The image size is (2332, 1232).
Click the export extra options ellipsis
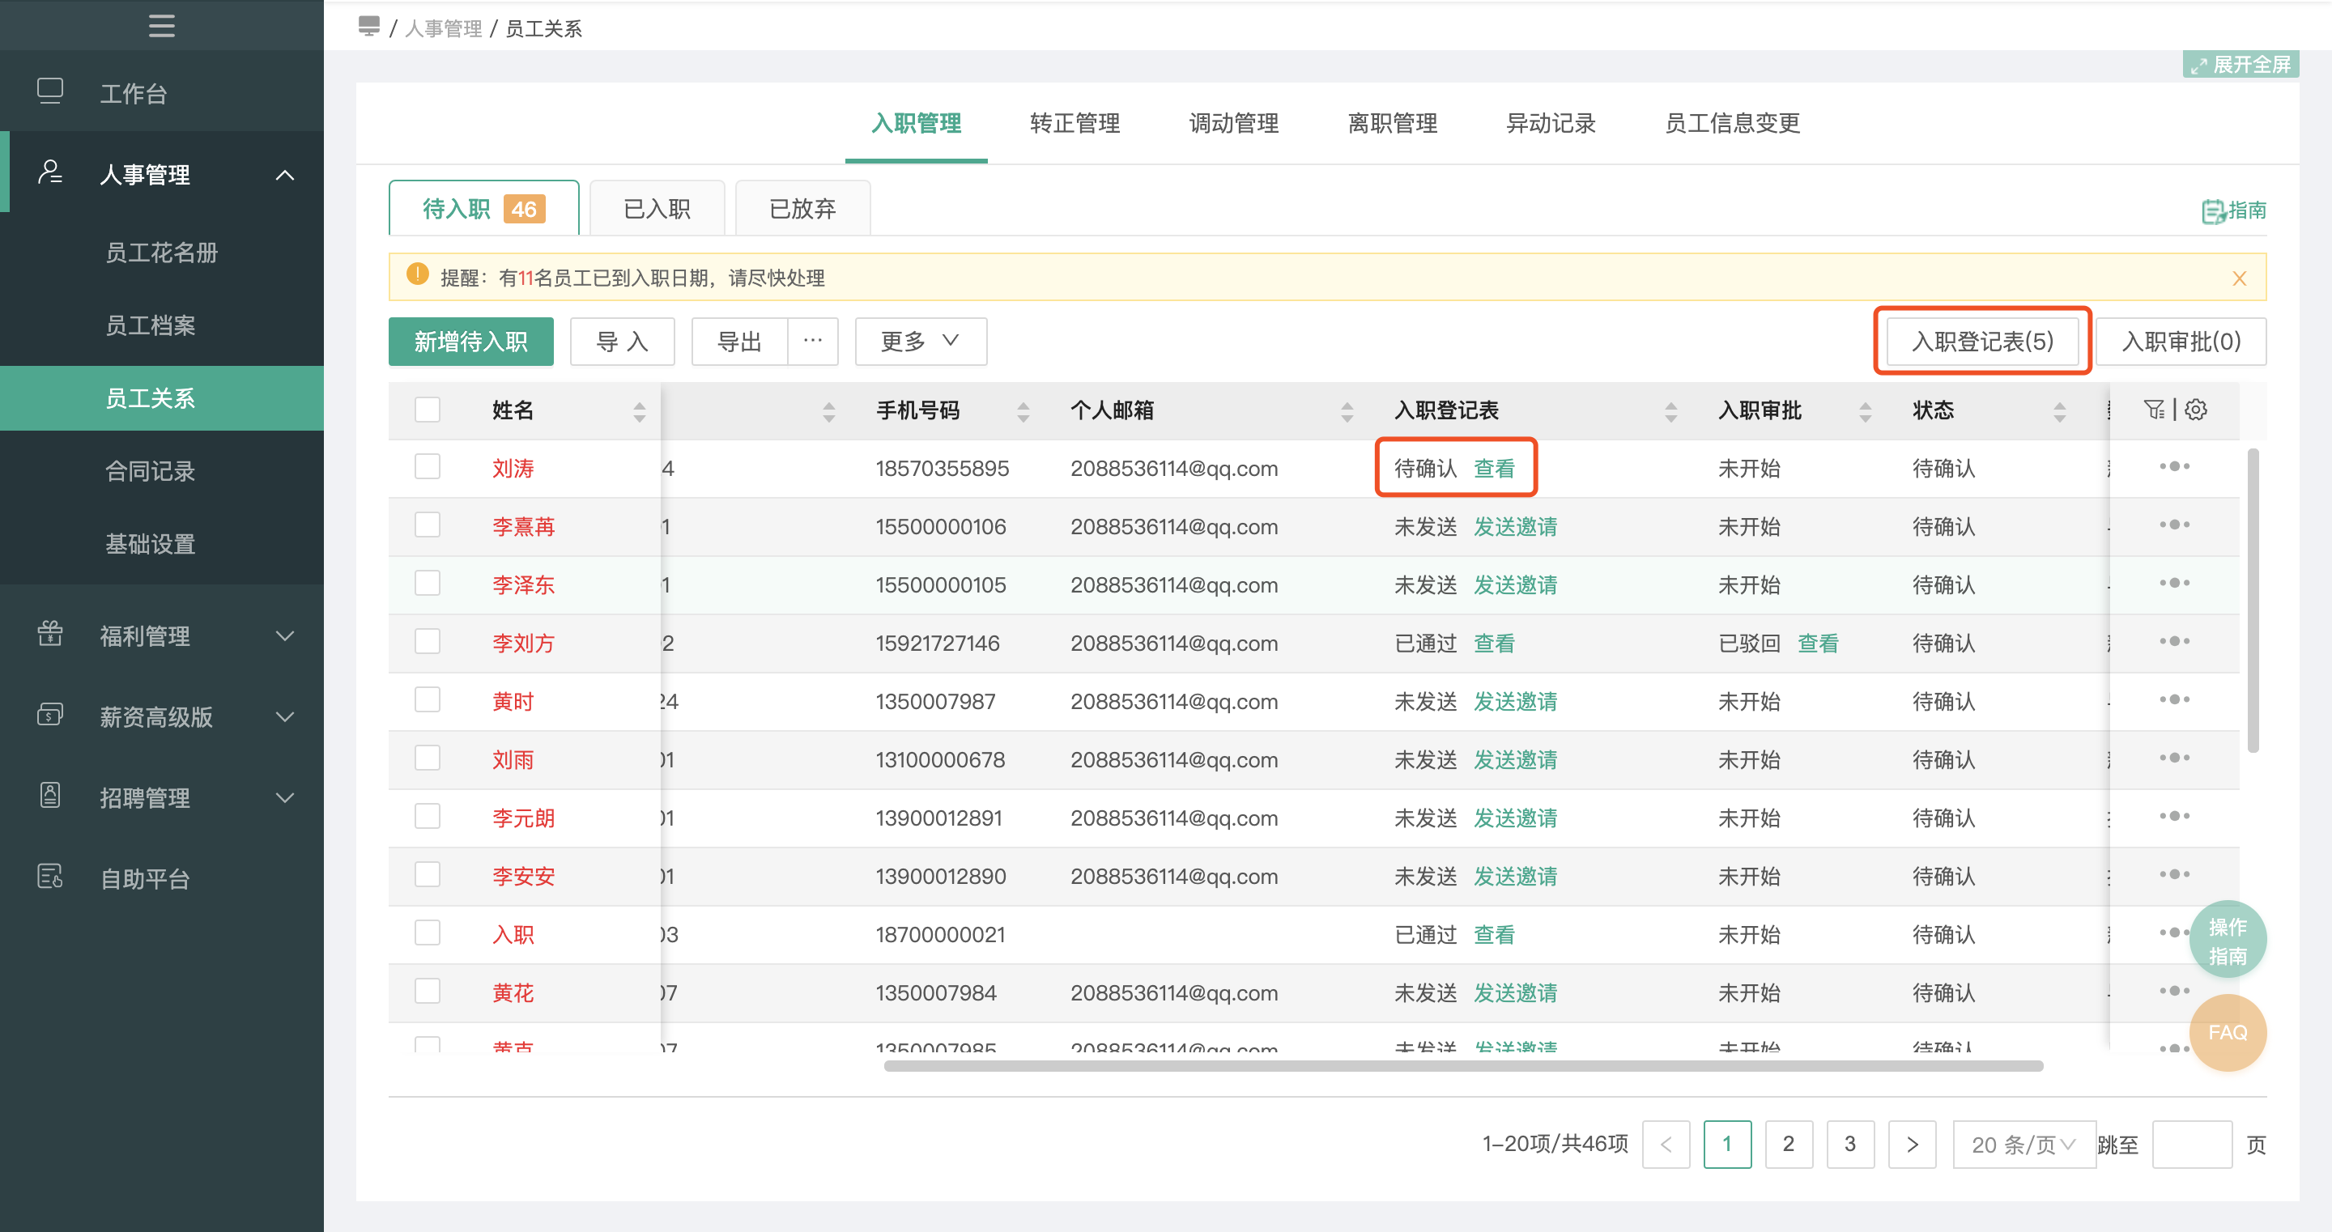[x=812, y=342]
